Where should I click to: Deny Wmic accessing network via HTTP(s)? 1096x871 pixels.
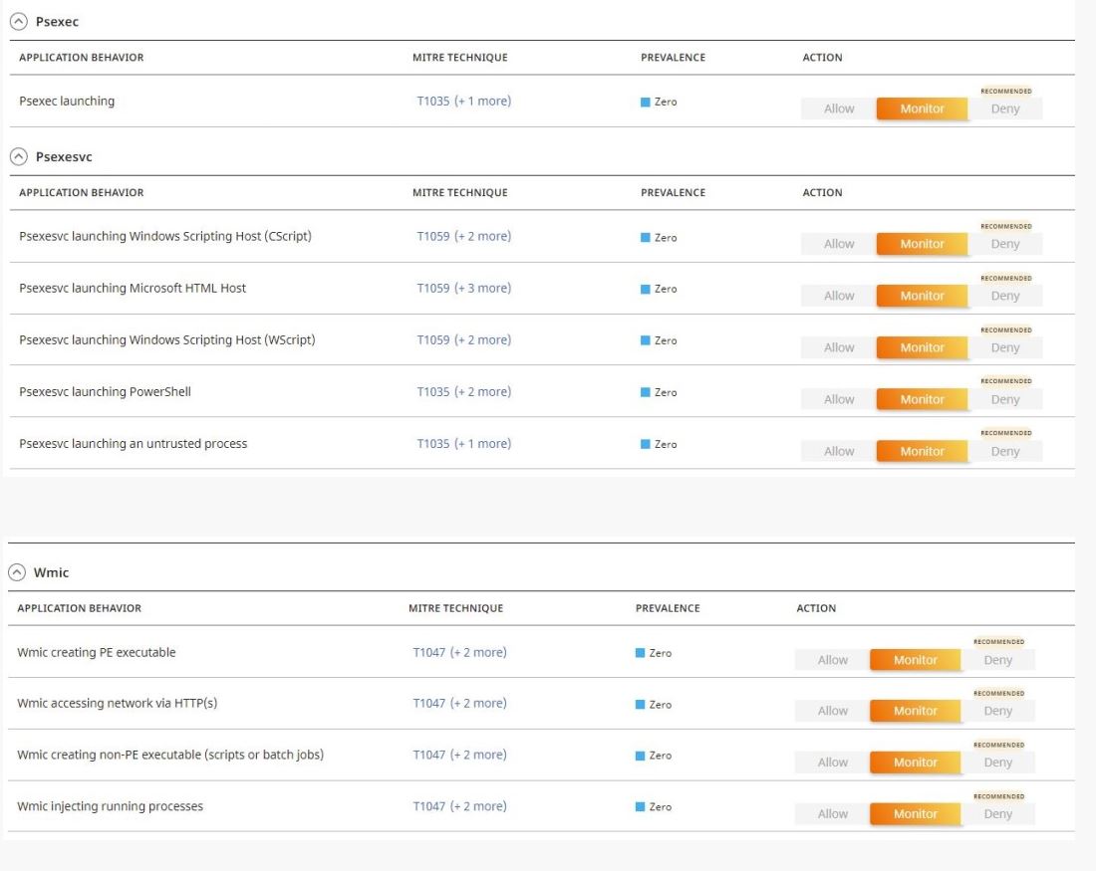(x=997, y=711)
